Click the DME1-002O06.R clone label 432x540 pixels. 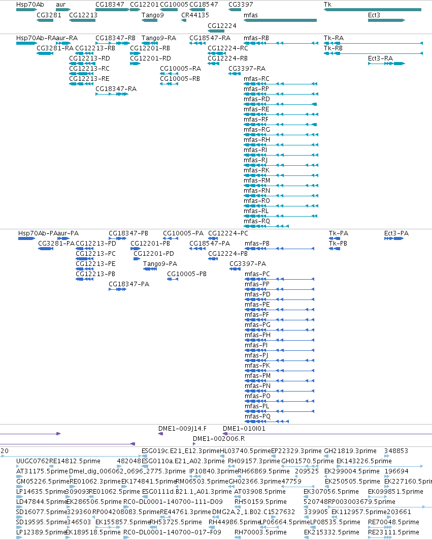point(219,439)
